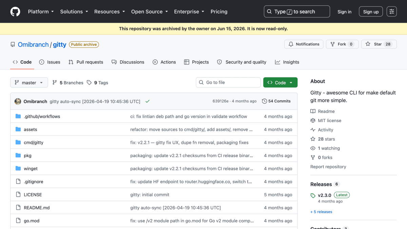Open accessibility settings icon beside Sign up
Viewport: 407px width, 229px height.
tap(392, 12)
